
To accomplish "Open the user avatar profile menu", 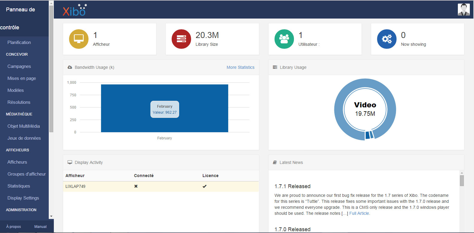I will (464, 10).
